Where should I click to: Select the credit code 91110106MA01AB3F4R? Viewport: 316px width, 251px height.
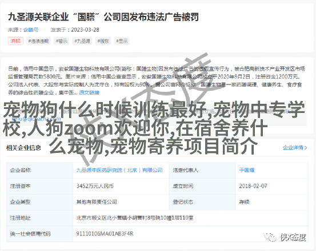[x=105, y=234]
